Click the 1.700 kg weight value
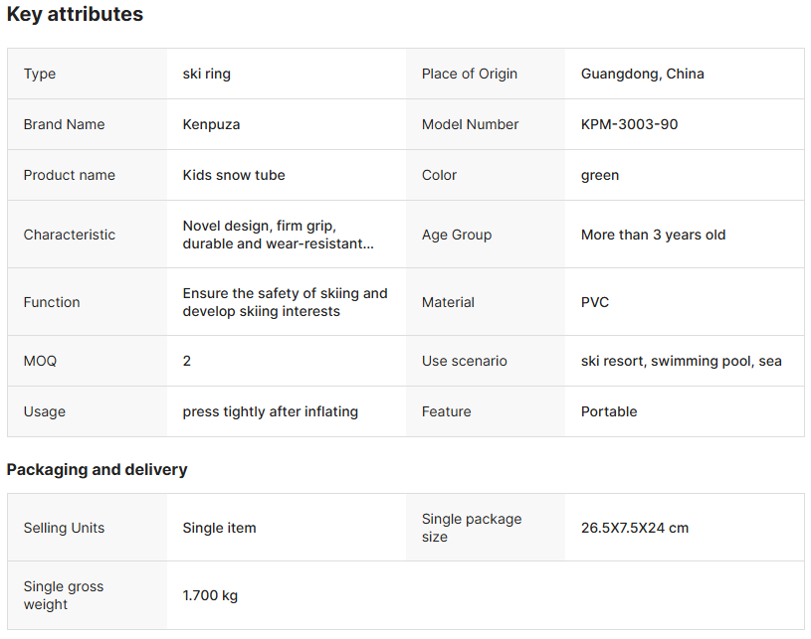The height and width of the screenshot is (639, 811). (x=210, y=595)
